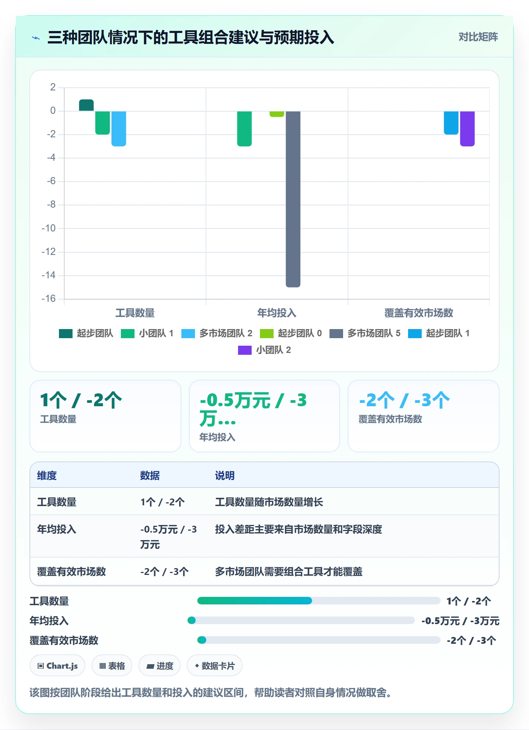Image resolution: width=529 pixels, height=730 pixels.
Task: Click the "-16" y-axis label
Action: [48, 299]
